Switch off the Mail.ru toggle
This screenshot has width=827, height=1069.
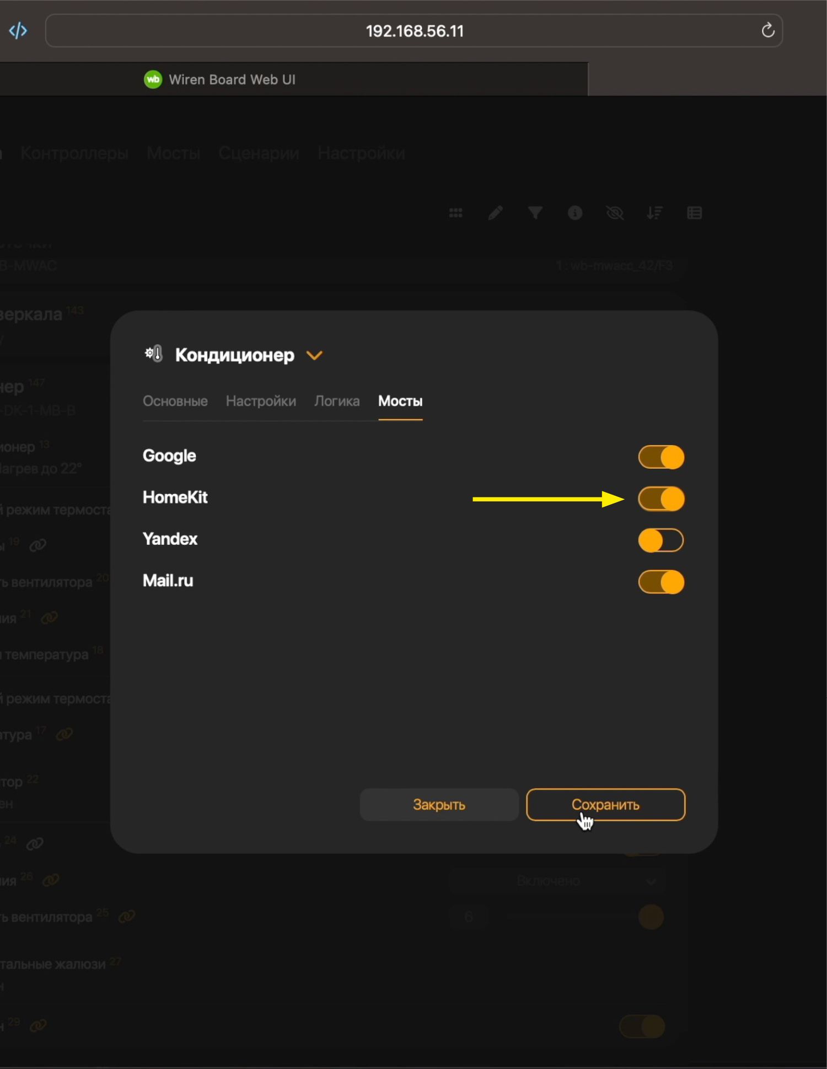tap(660, 582)
